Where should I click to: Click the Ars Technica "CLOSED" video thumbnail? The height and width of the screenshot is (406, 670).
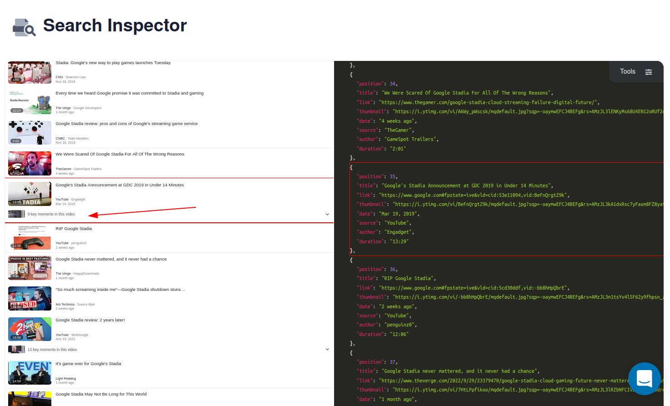click(30, 299)
